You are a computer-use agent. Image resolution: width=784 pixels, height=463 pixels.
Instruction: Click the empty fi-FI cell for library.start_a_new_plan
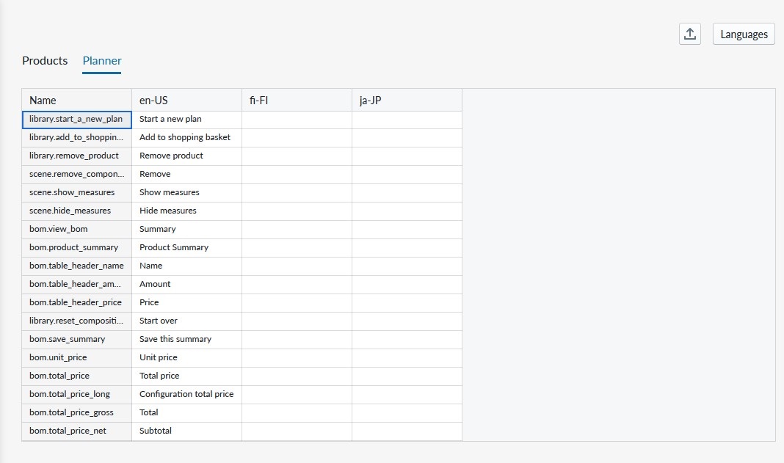pyautogui.click(x=297, y=120)
